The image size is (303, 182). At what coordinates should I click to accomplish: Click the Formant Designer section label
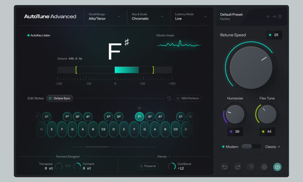(x=68, y=157)
